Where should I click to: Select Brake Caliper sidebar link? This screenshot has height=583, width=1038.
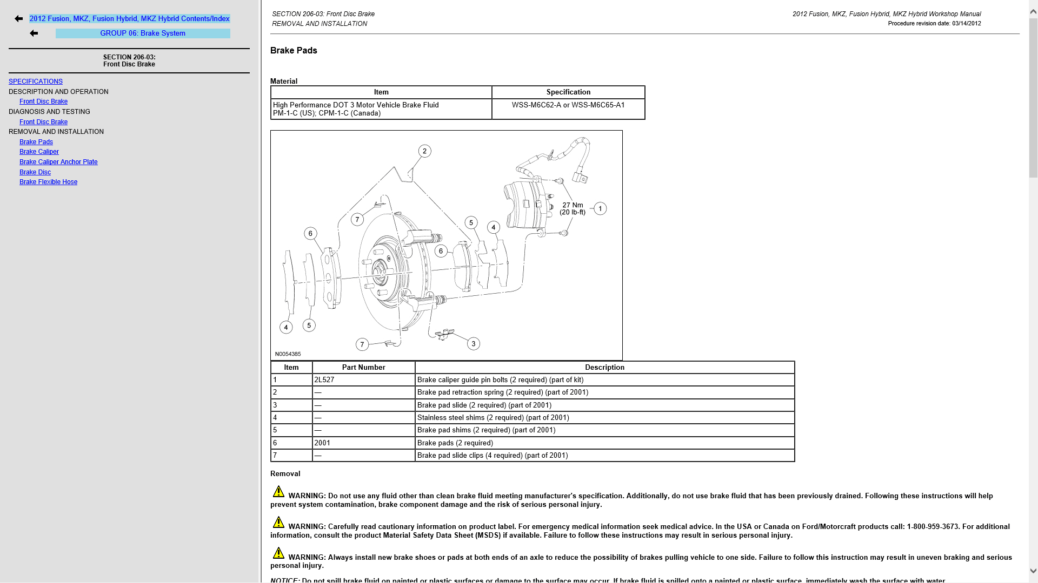[x=39, y=152]
